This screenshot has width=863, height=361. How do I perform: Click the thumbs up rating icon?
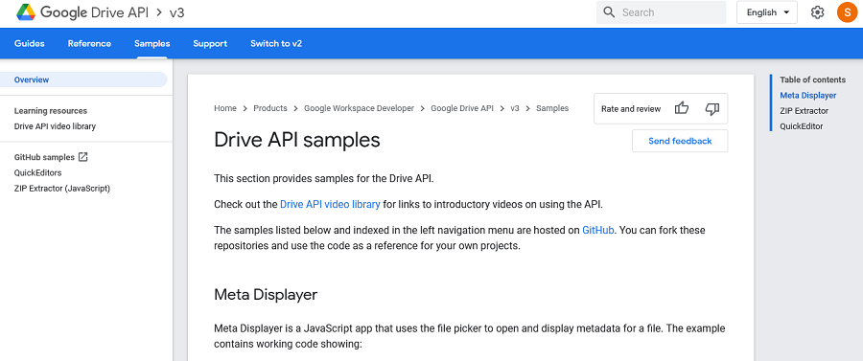coord(682,108)
